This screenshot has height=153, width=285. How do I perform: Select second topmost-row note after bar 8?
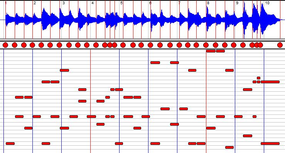pyautogui.click(x=221, y=51)
